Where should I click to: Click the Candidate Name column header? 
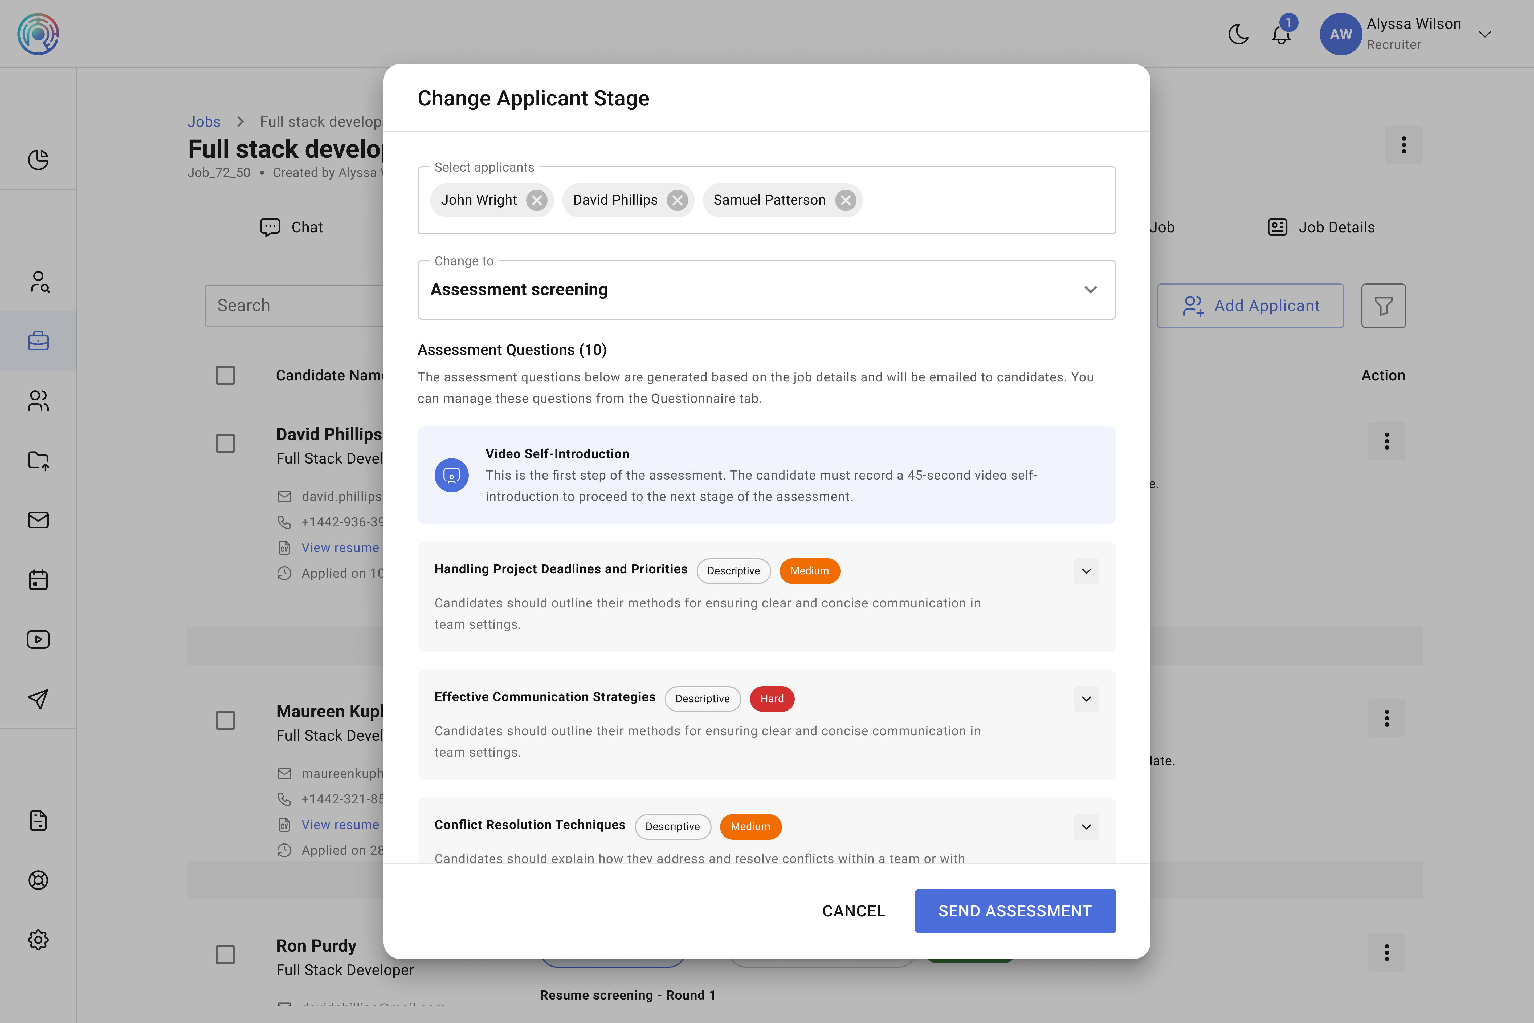(329, 375)
